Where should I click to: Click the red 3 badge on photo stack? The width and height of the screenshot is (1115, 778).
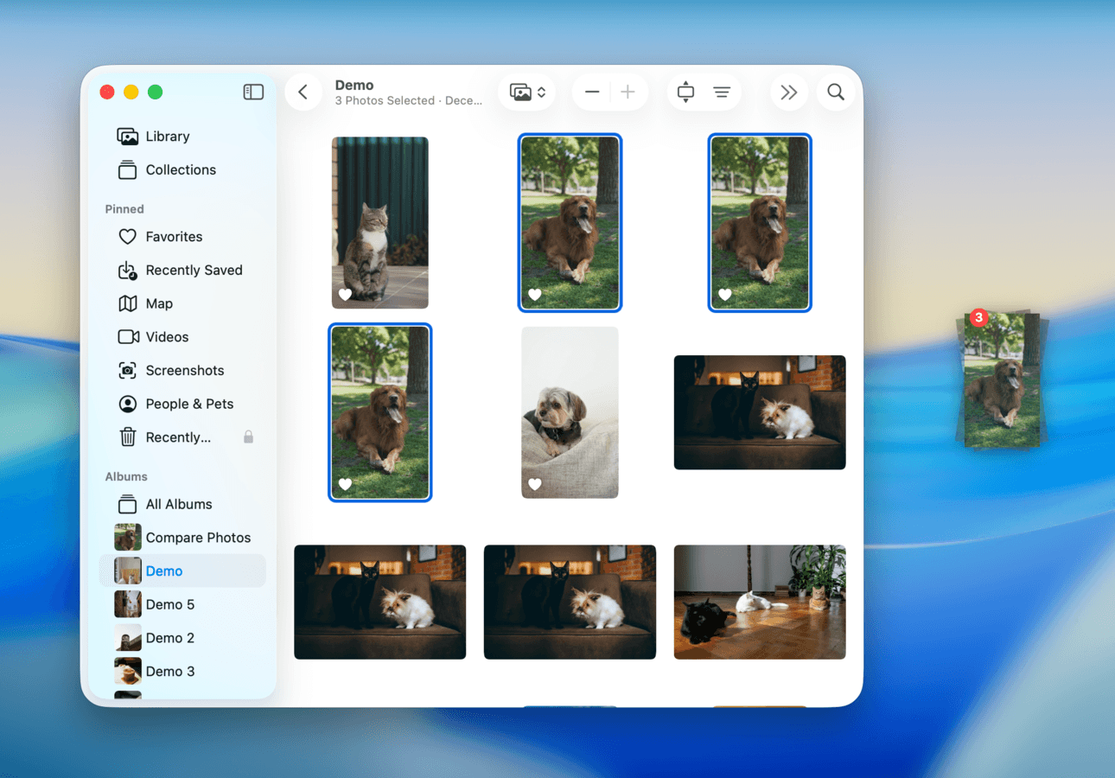click(978, 317)
